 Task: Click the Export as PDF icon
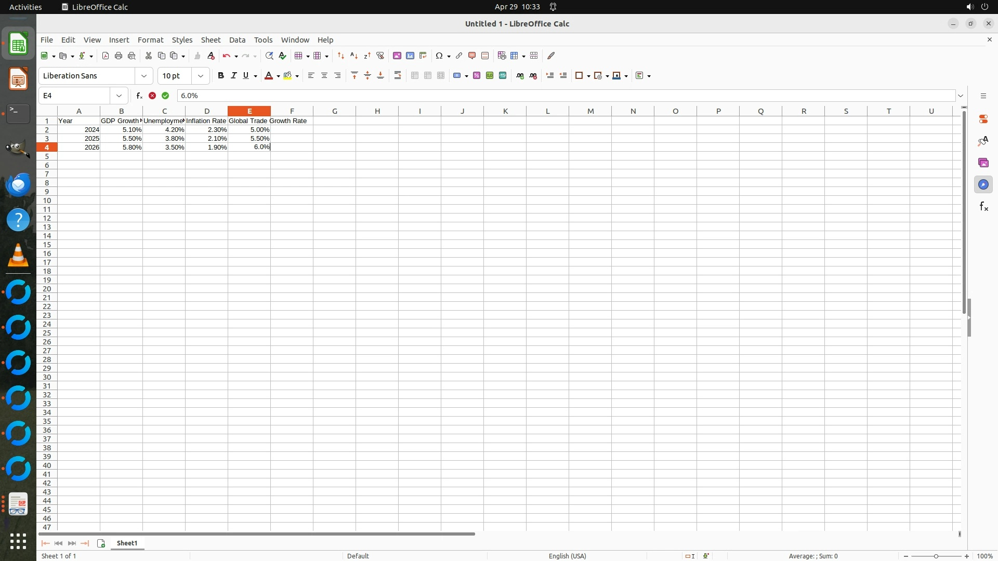[106, 56]
